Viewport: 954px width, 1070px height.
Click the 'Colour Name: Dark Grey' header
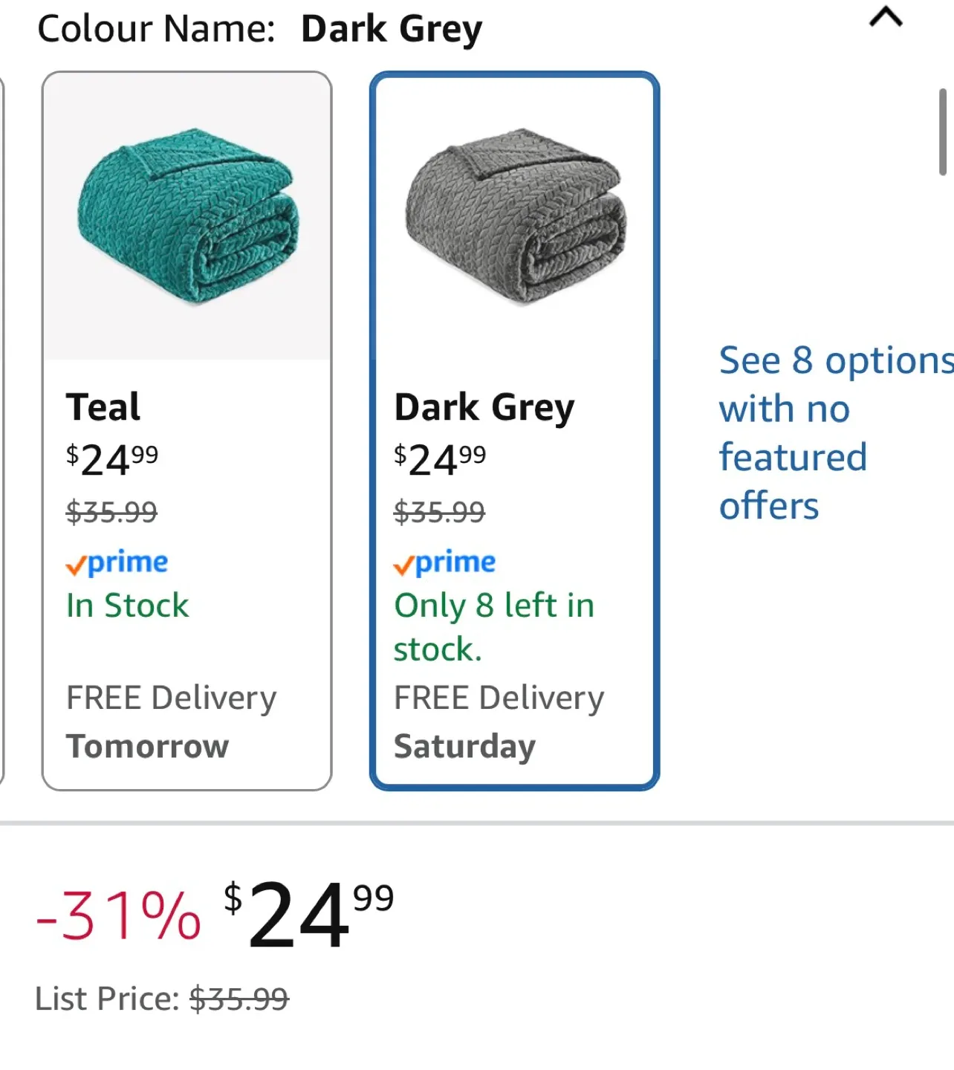tap(260, 30)
